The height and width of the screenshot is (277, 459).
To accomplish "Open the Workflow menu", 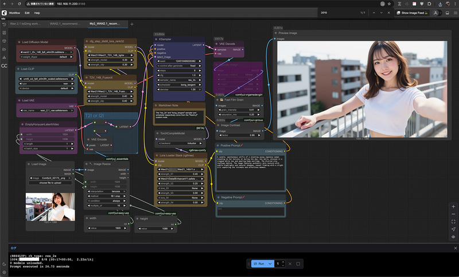I will [15, 13].
